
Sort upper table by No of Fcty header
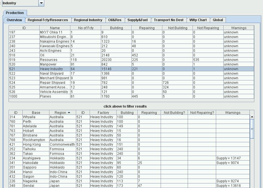click(x=86, y=28)
